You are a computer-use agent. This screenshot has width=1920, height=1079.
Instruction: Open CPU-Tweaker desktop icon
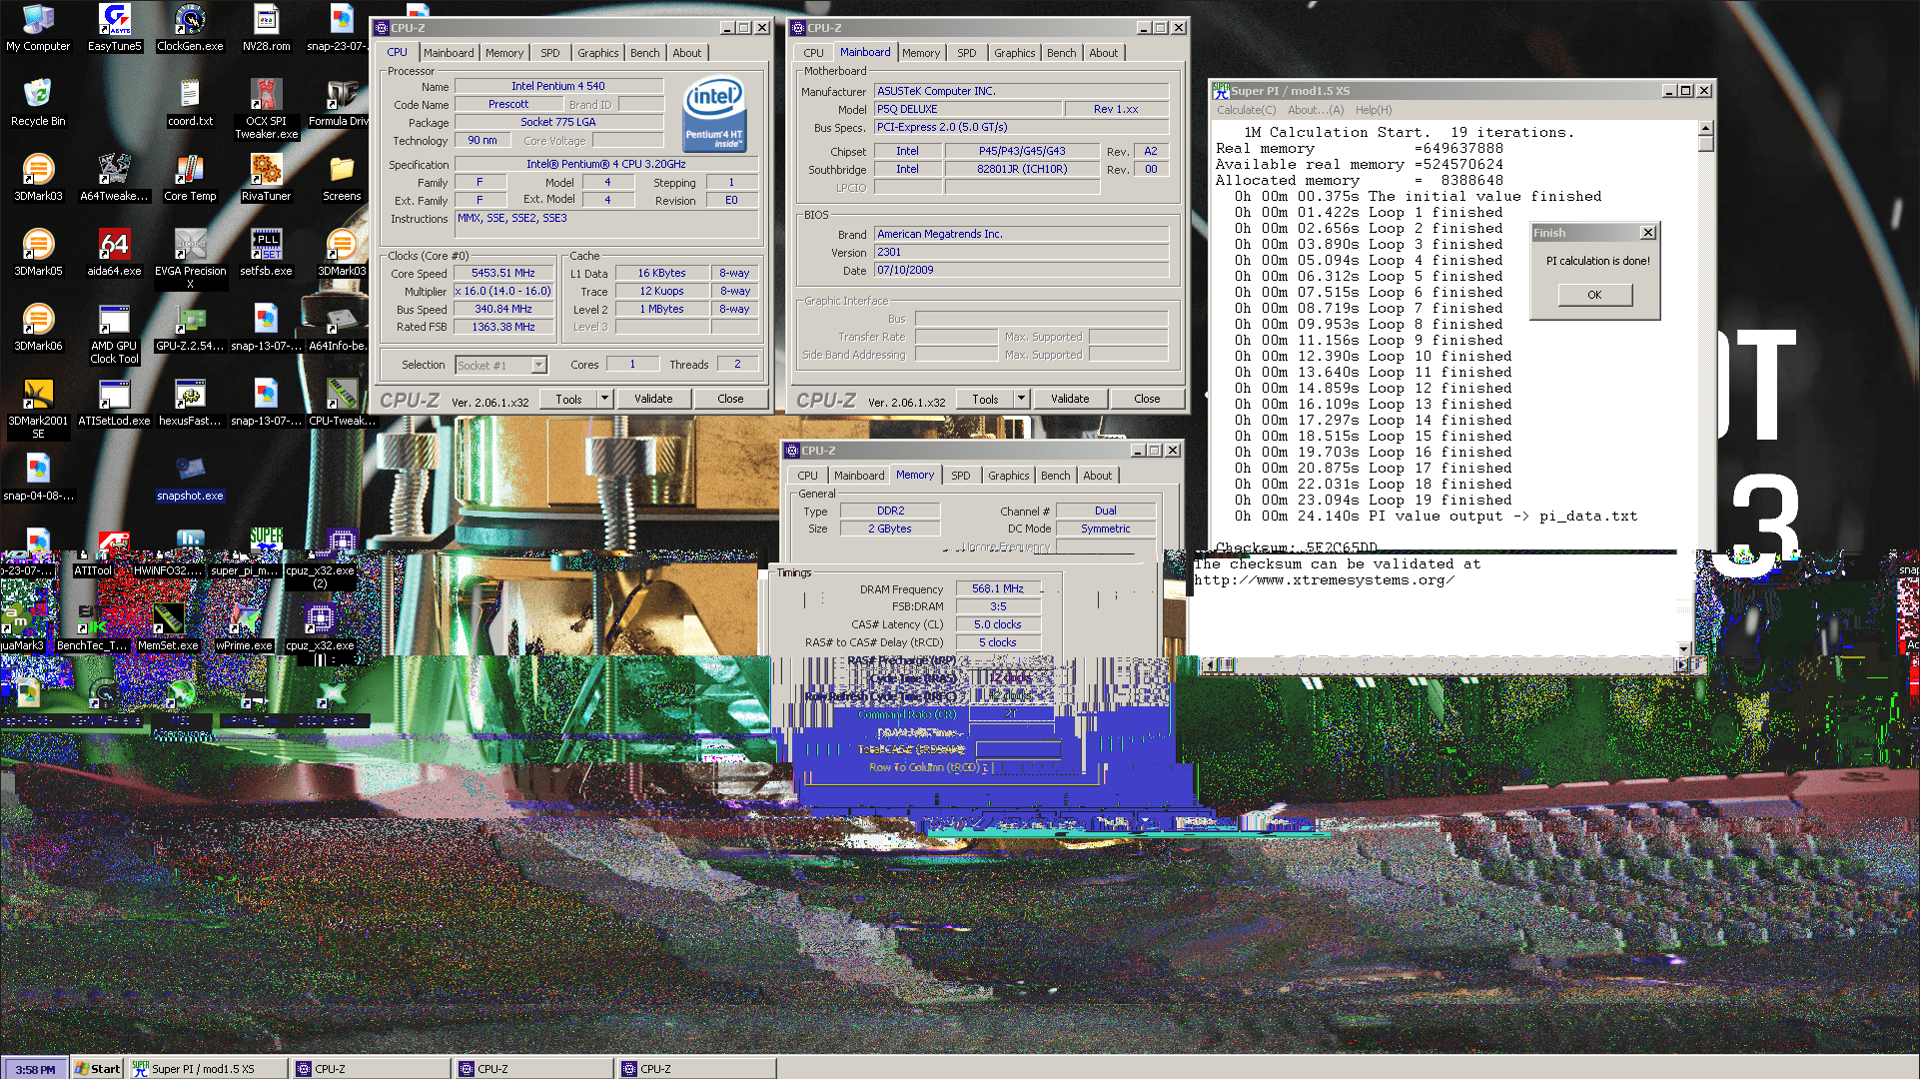342,403
